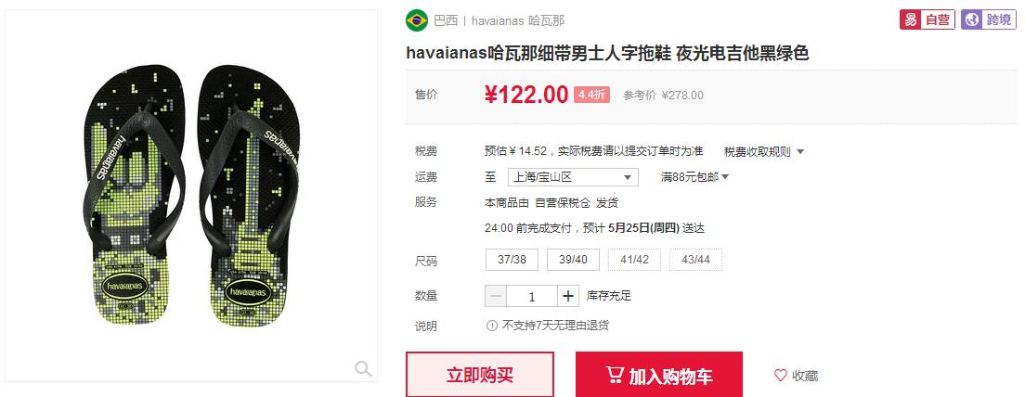This screenshot has width=1025, height=397.
Task: Click the quantity input field
Action: (x=532, y=296)
